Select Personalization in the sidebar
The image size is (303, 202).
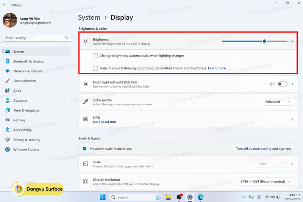click(25, 81)
